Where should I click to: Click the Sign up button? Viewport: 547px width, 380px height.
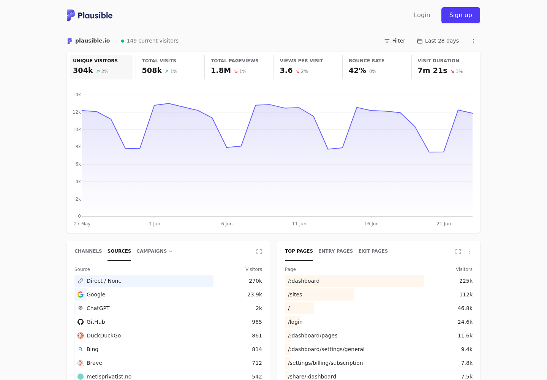point(460,15)
